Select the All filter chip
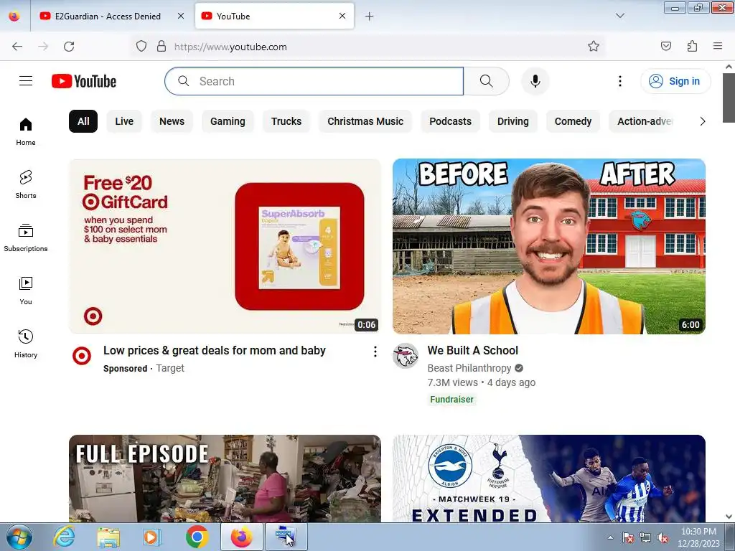735x551 pixels. (83, 121)
